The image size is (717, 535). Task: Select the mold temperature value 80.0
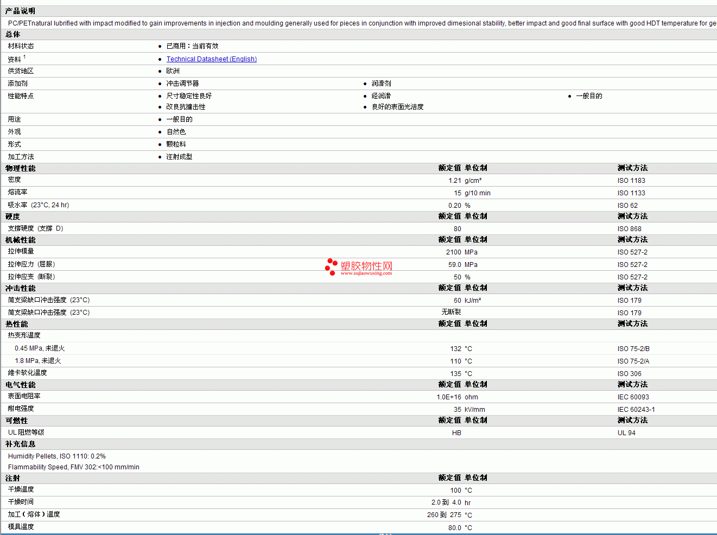pyautogui.click(x=455, y=528)
